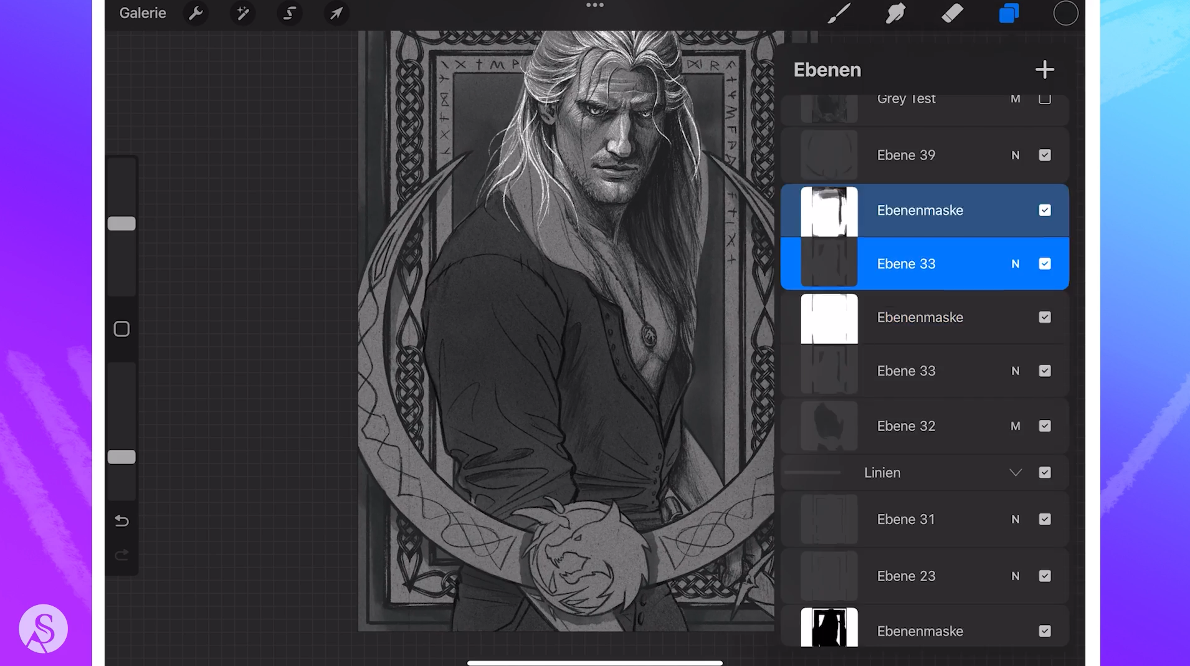The height and width of the screenshot is (666, 1190).
Task: Enable visibility of Grey Test layer
Action: coord(1045,99)
